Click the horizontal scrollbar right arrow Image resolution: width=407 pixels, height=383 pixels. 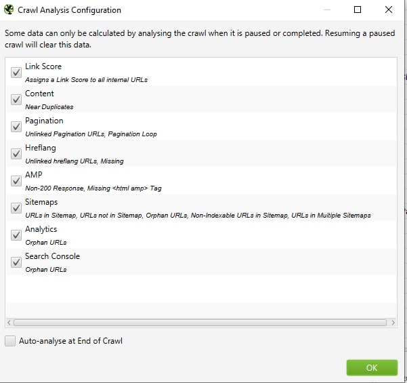point(393,323)
